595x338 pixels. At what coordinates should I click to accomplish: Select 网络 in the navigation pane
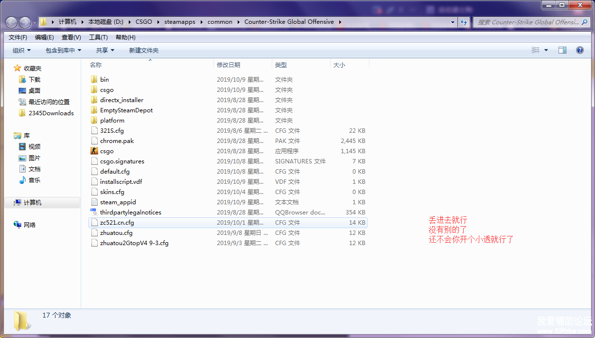(x=30, y=225)
